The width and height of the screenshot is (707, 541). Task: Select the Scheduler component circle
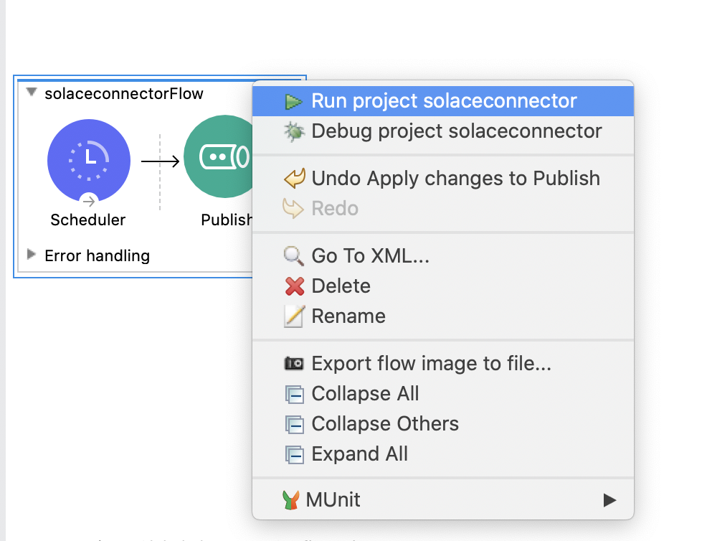pos(88,158)
